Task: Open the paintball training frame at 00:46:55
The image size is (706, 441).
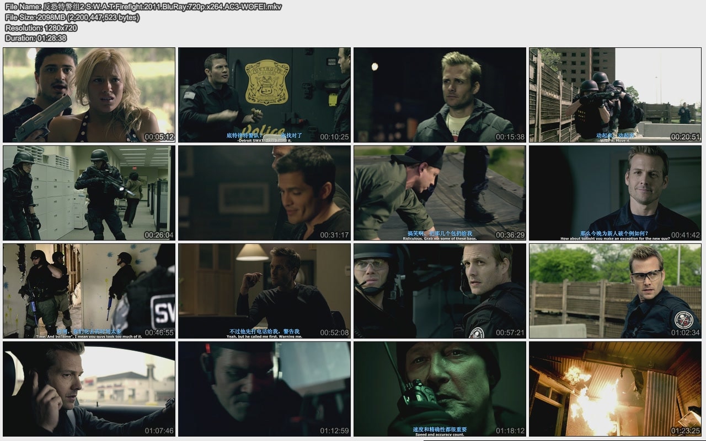Action: (89, 291)
